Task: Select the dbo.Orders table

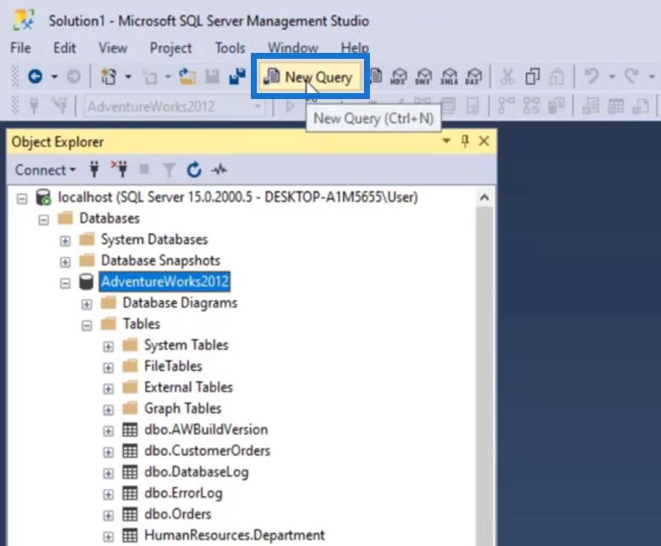Action: pos(177,514)
